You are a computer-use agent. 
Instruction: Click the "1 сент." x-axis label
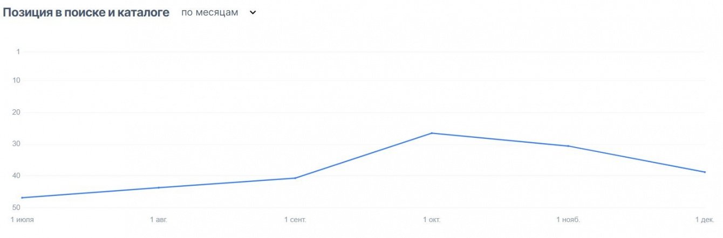coord(295,220)
